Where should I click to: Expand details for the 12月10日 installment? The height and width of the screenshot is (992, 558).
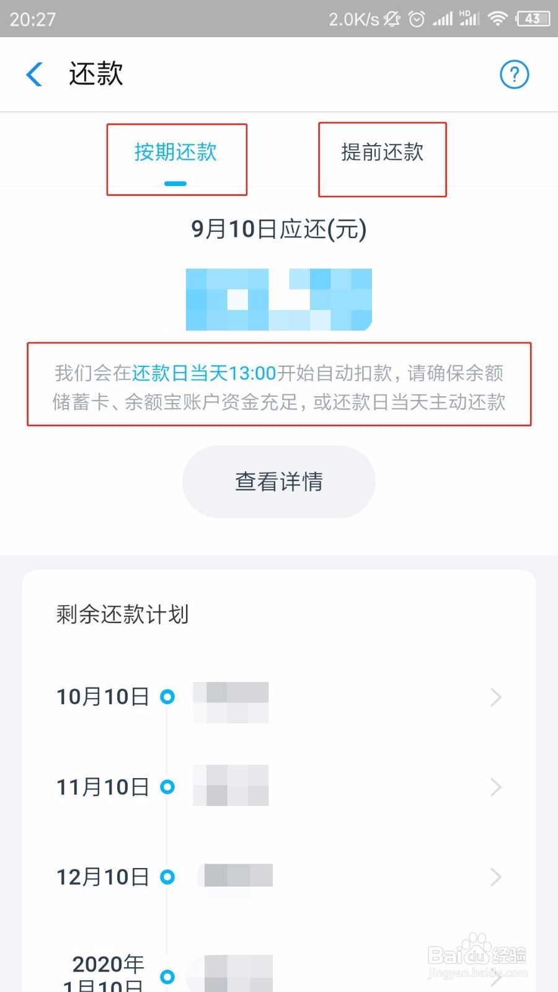(x=495, y=877)
